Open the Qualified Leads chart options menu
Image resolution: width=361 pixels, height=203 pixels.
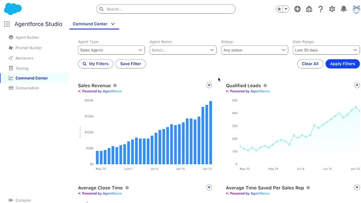[x=357, y=85]
